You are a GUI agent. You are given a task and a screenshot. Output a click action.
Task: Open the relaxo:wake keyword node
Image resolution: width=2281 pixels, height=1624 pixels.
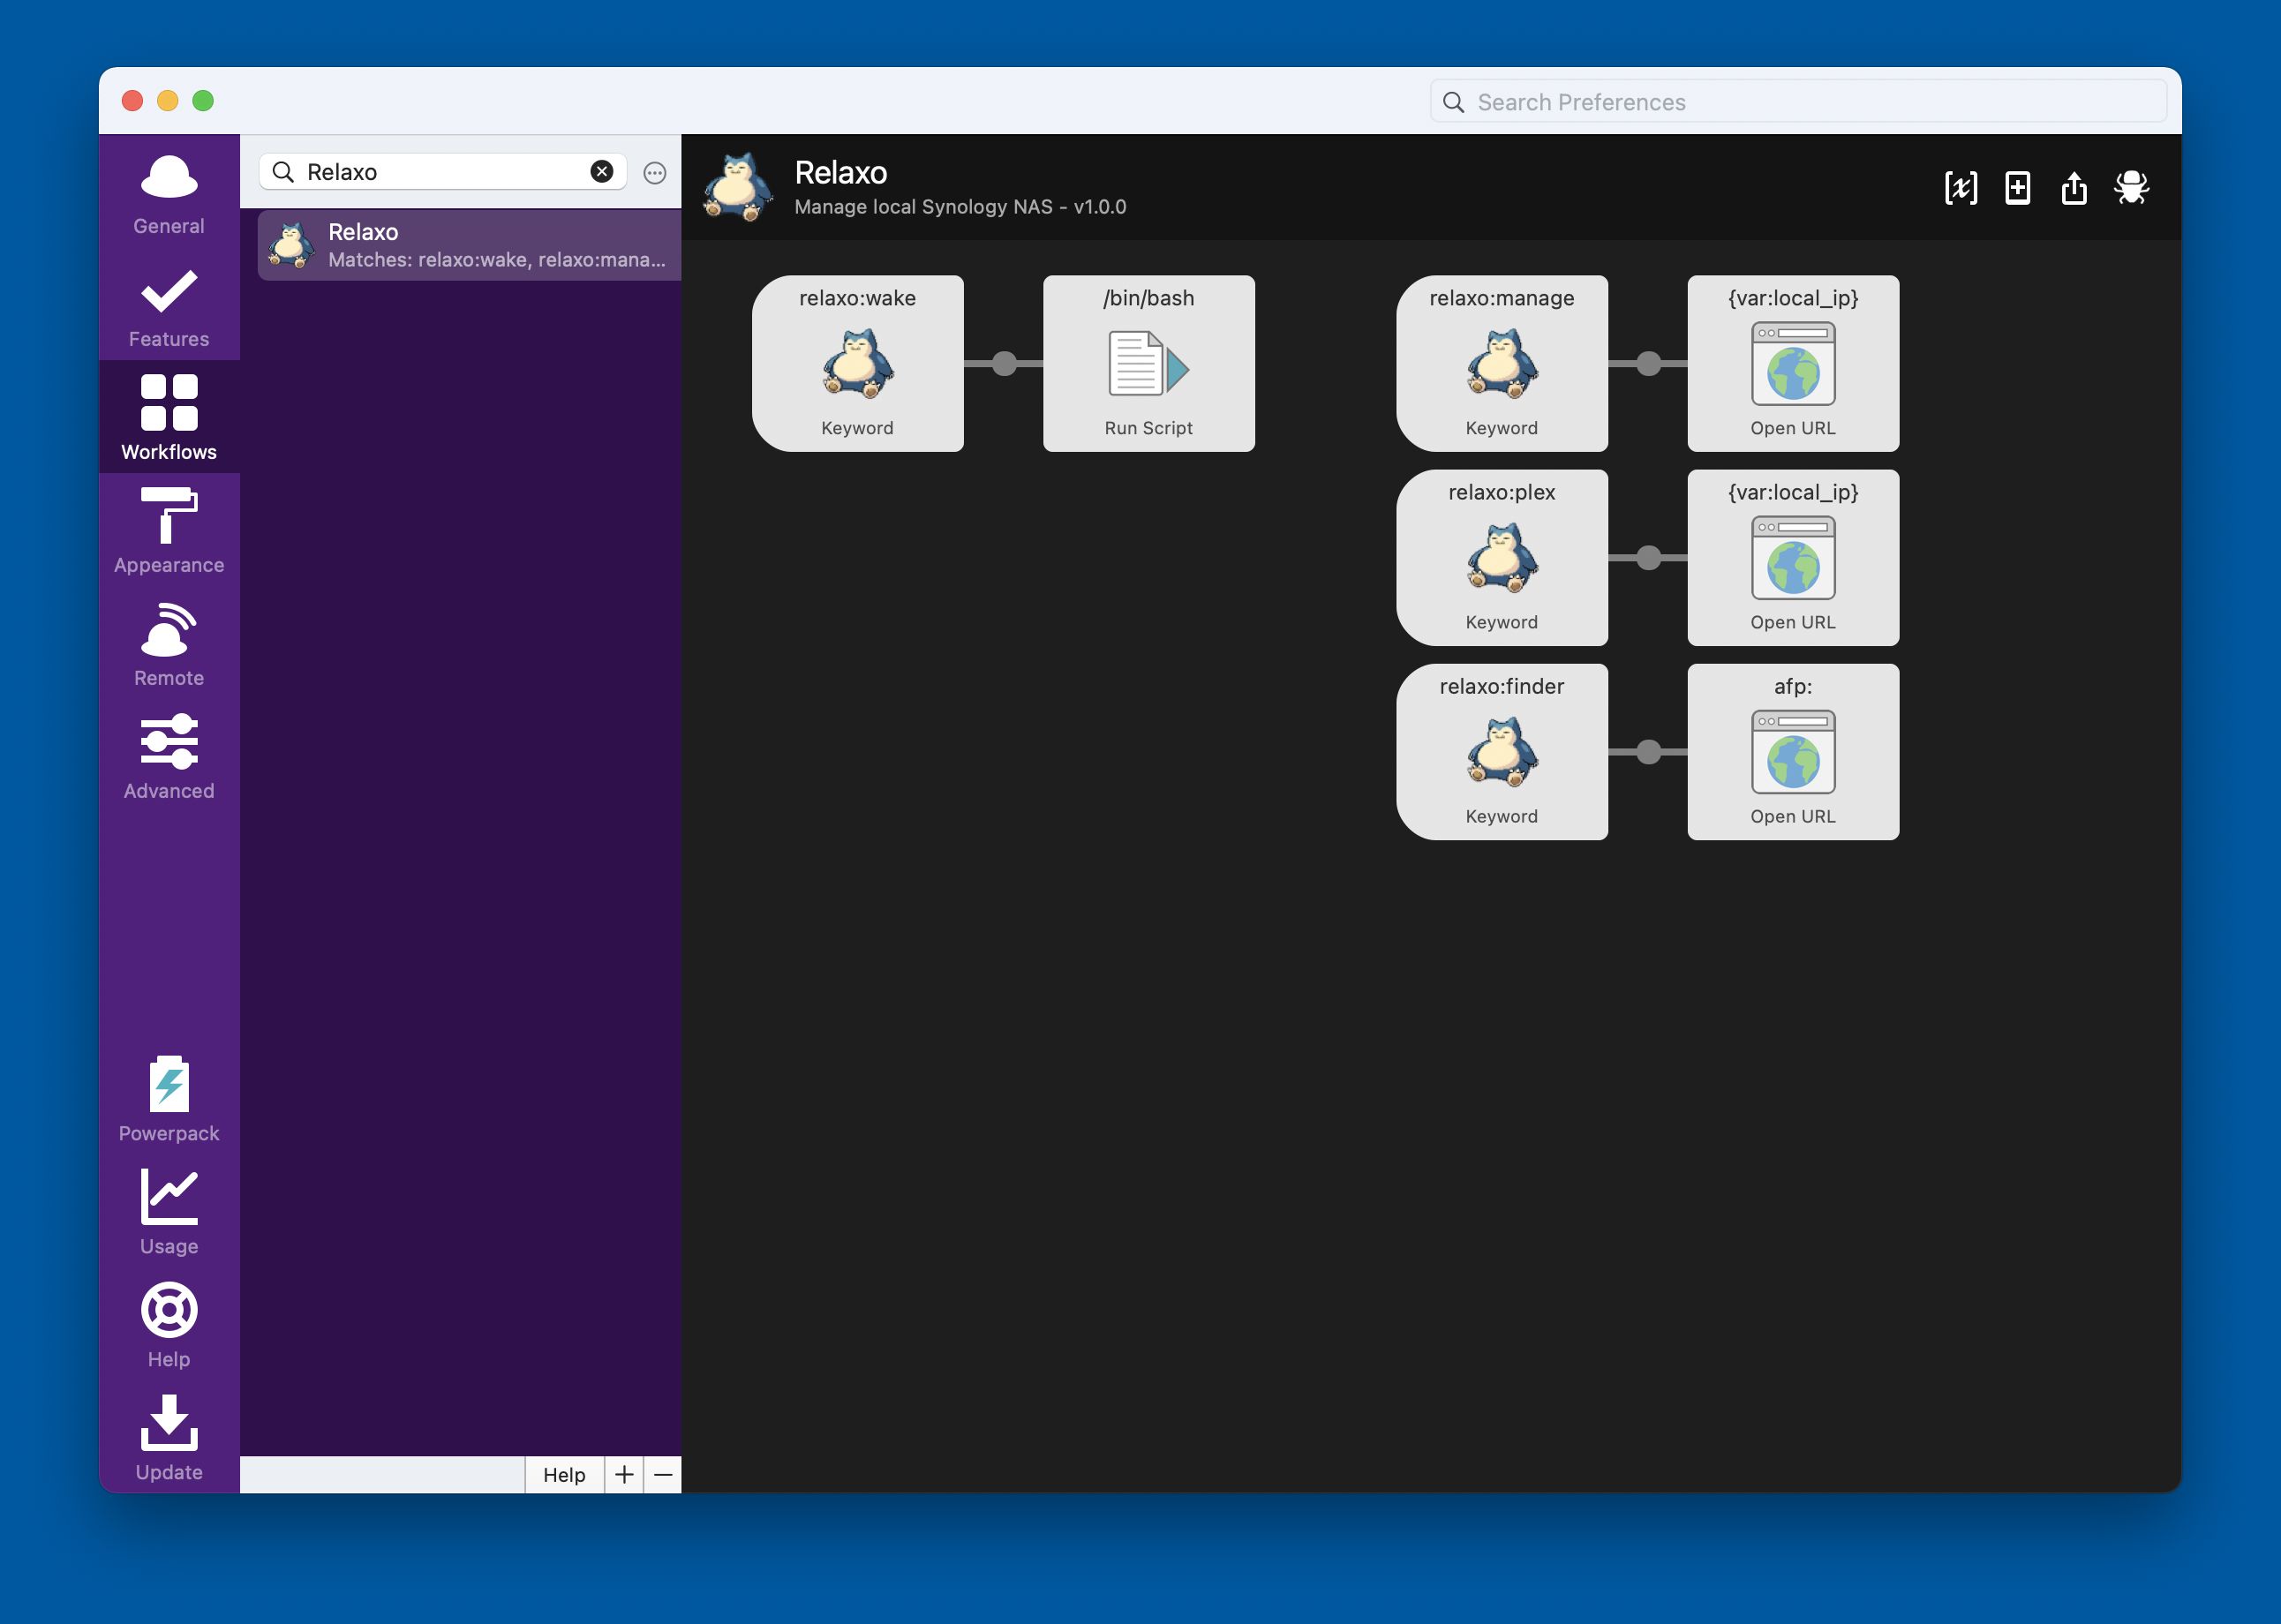(x=858, y=364)
